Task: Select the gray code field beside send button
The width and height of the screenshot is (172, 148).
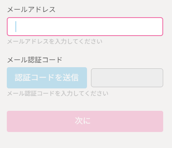Action: click(127, 78)
